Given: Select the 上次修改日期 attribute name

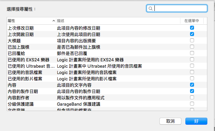Looking at the screenshot, I should pyautogui.click(x=21, y=28).
